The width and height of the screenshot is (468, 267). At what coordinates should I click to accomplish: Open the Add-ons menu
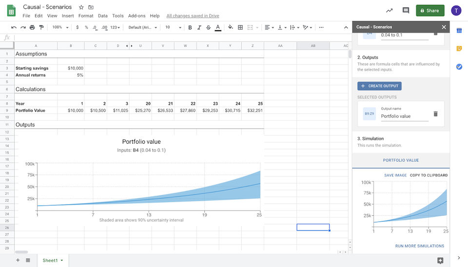136,16
